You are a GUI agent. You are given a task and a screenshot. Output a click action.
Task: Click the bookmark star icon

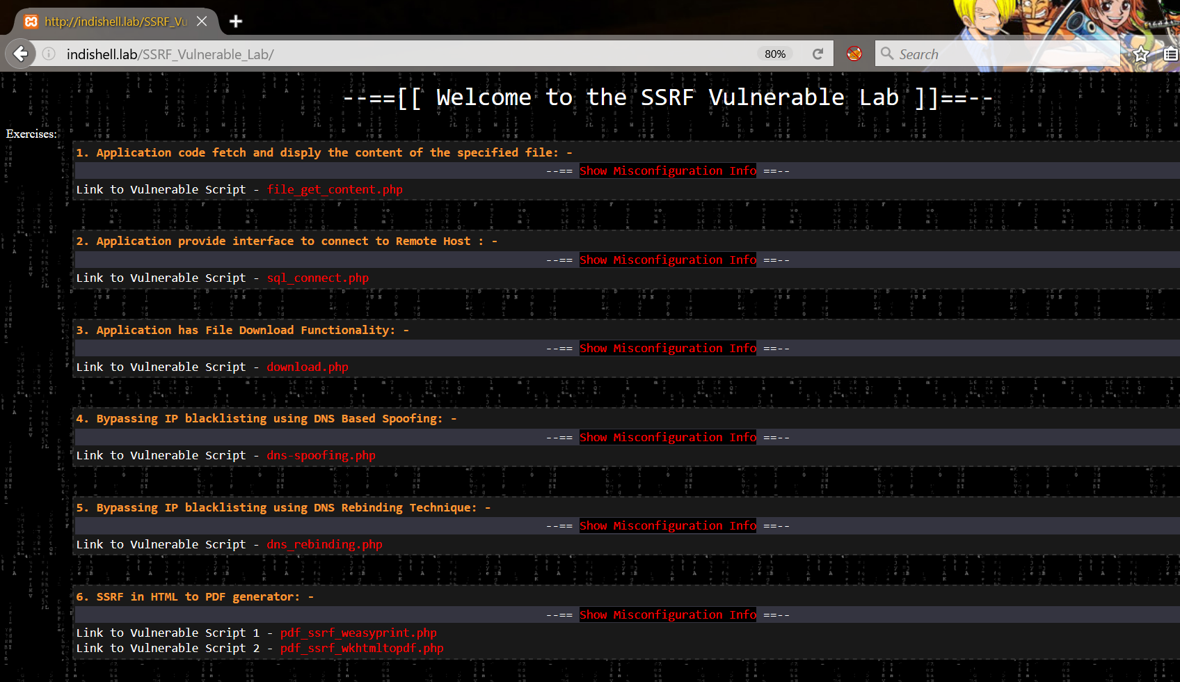1141,54
